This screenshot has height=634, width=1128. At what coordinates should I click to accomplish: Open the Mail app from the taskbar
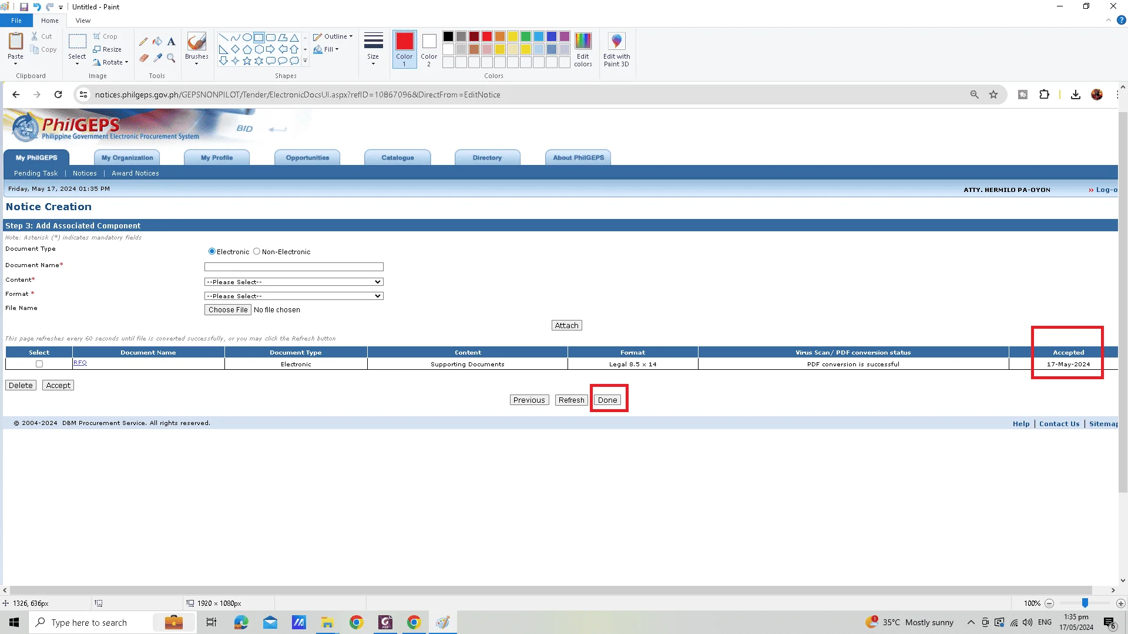(x=270, y=622)
